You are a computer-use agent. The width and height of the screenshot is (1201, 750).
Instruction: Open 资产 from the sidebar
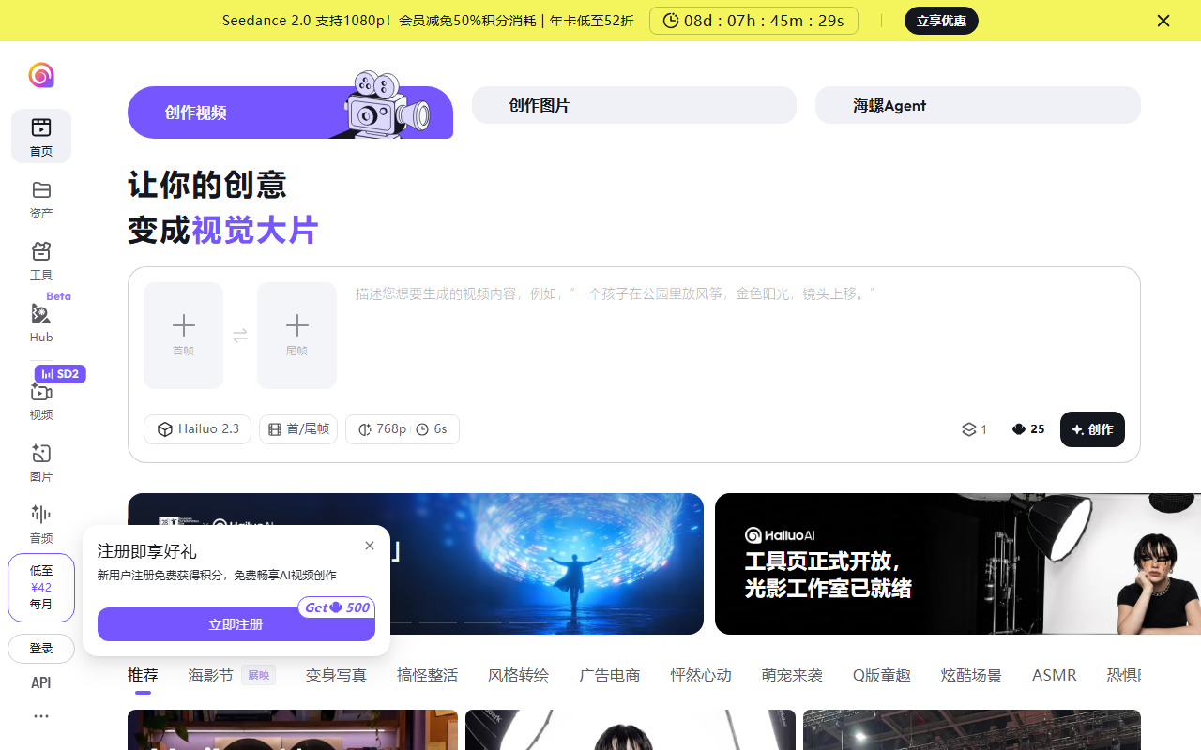coord(41,199)
